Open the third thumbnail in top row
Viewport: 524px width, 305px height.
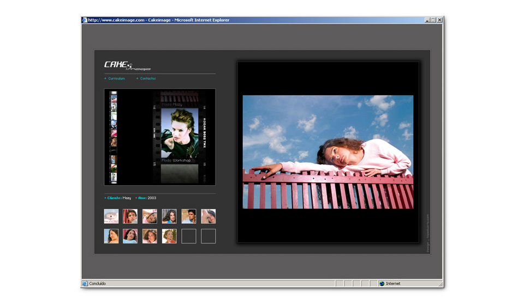coord(150,216)
